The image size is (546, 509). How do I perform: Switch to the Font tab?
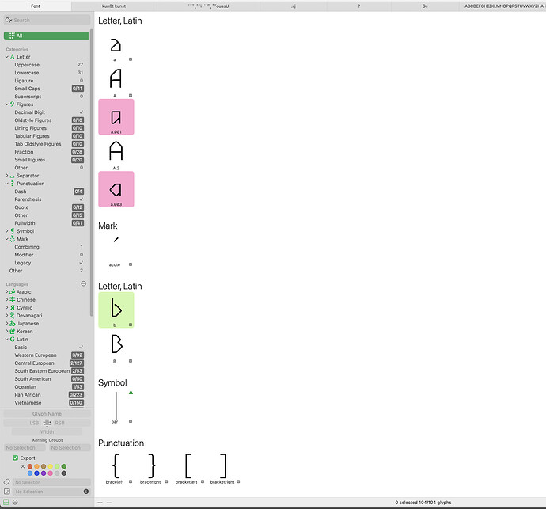(x=36, y=6)
